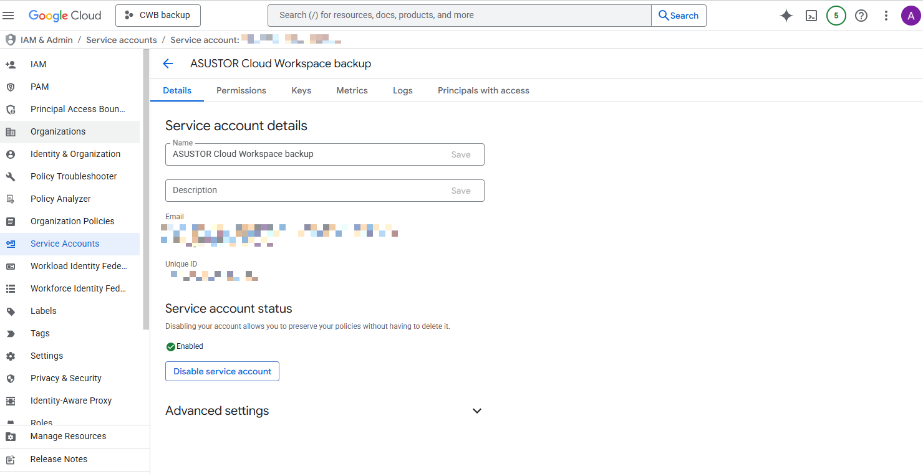Open the account avatar with letter A
The height and width of the screenshot is (474, 923).
tap(911, 16)
